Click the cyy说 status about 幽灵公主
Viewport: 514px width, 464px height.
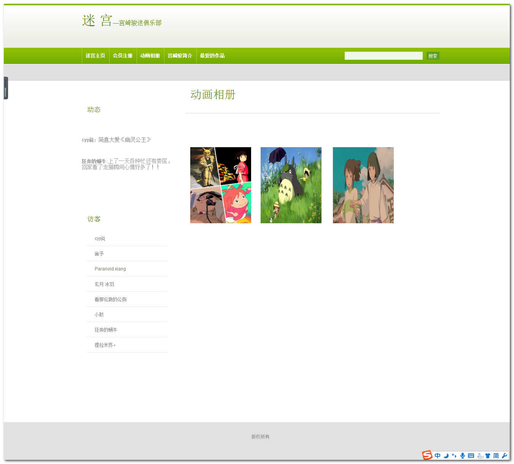point(116,140)
